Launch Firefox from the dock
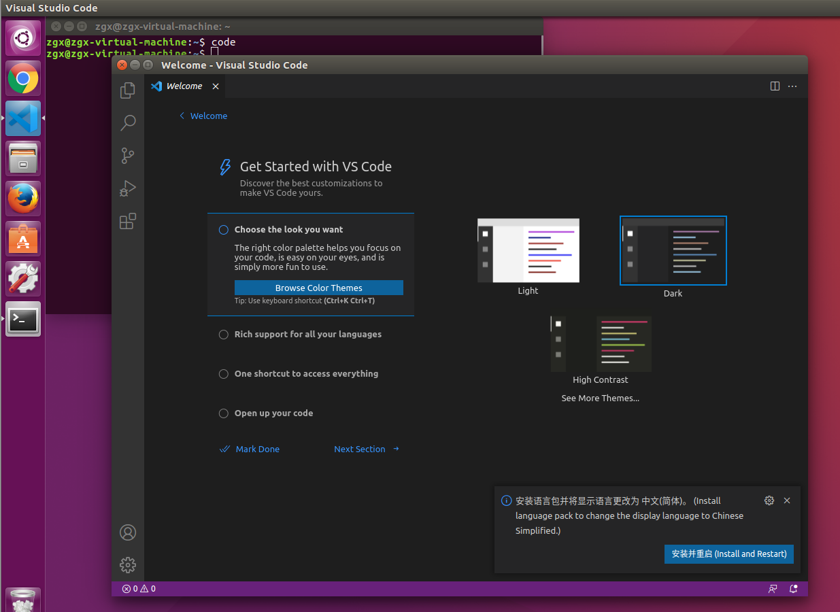Screen dimensions: 840x612 [x=23, y=199]
